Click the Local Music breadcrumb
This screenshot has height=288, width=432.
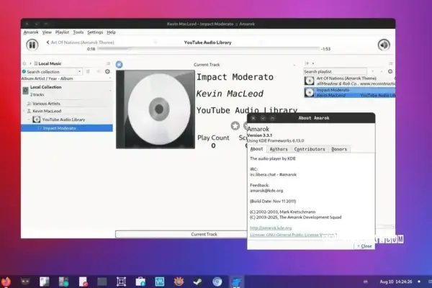tap(50, 63)
